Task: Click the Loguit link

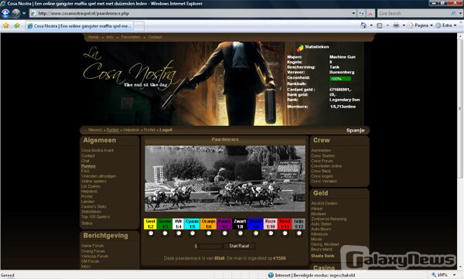Action: [x=165, y=130]
